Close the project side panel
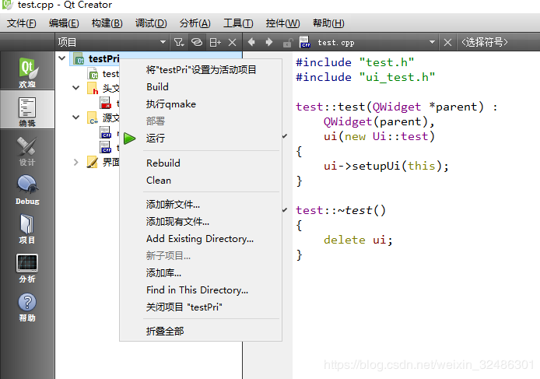Image resolution: width=540 pixels, height=379 pixels. click(x=233, y=42)
